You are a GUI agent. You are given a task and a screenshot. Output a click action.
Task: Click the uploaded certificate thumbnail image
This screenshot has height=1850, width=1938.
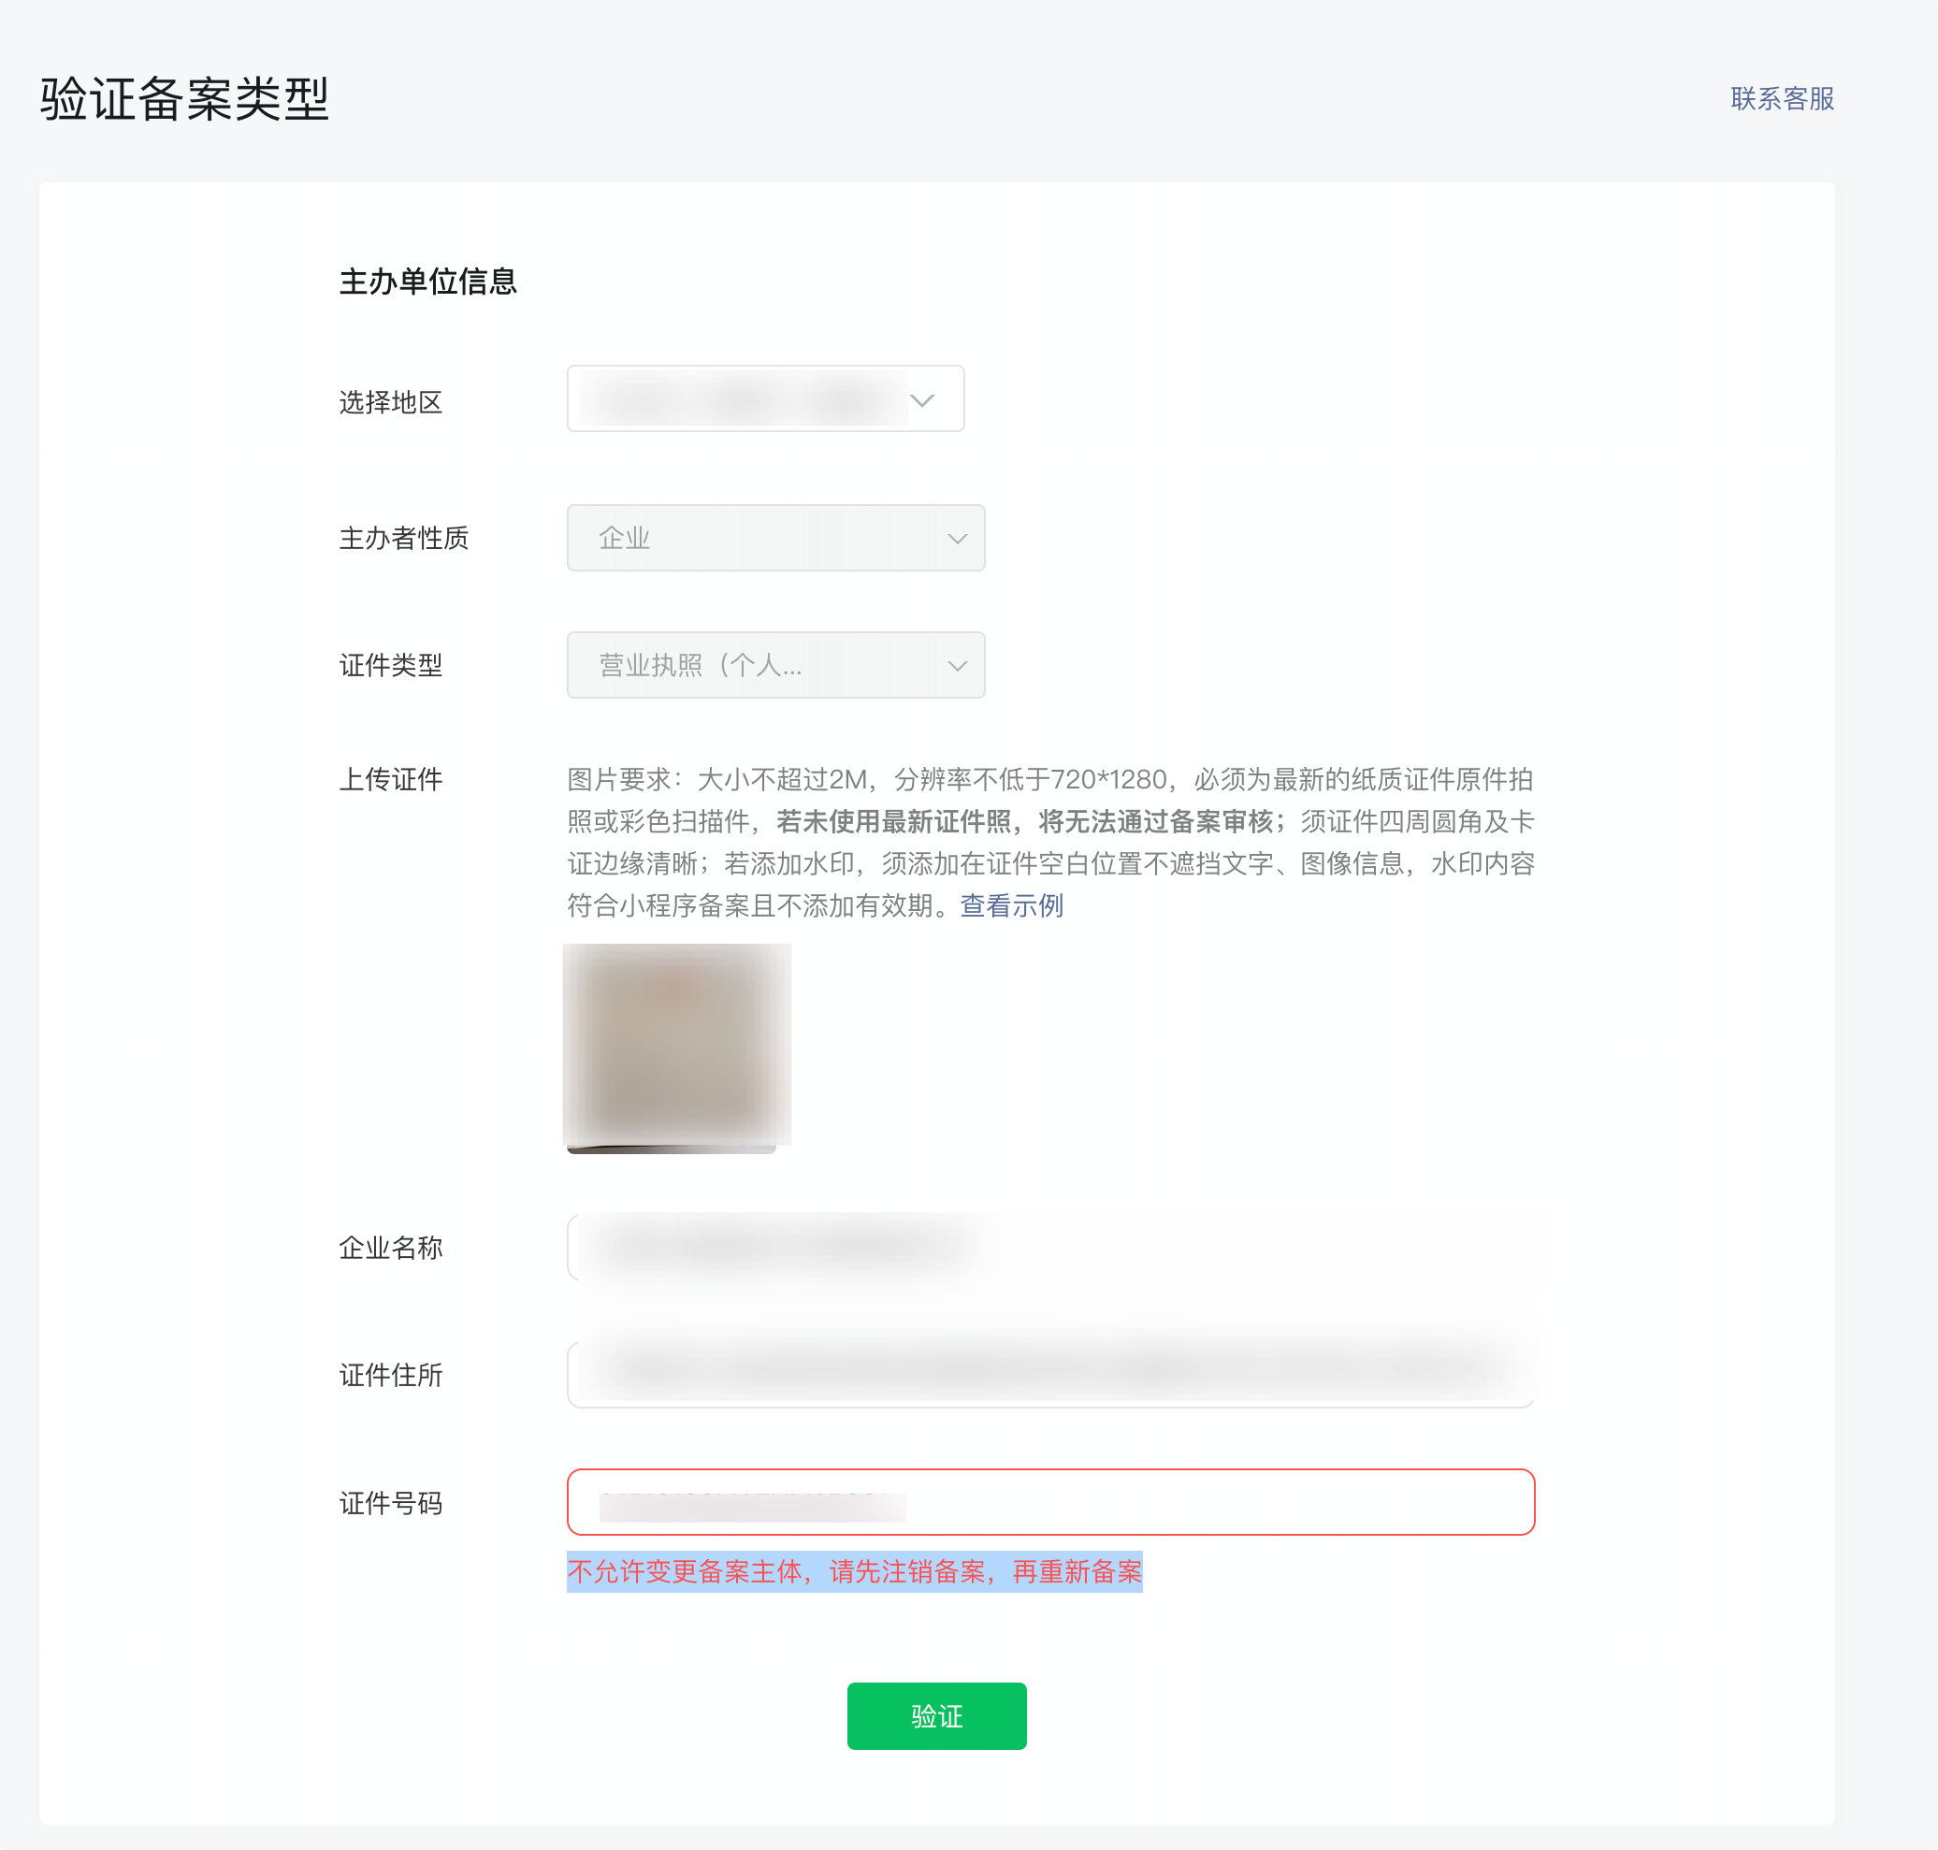tap(676, 1046)
